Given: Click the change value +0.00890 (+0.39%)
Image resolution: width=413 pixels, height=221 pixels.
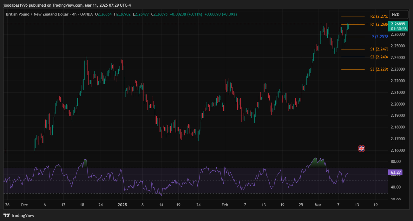Looking at the screenshot, I should click(221, 14).
